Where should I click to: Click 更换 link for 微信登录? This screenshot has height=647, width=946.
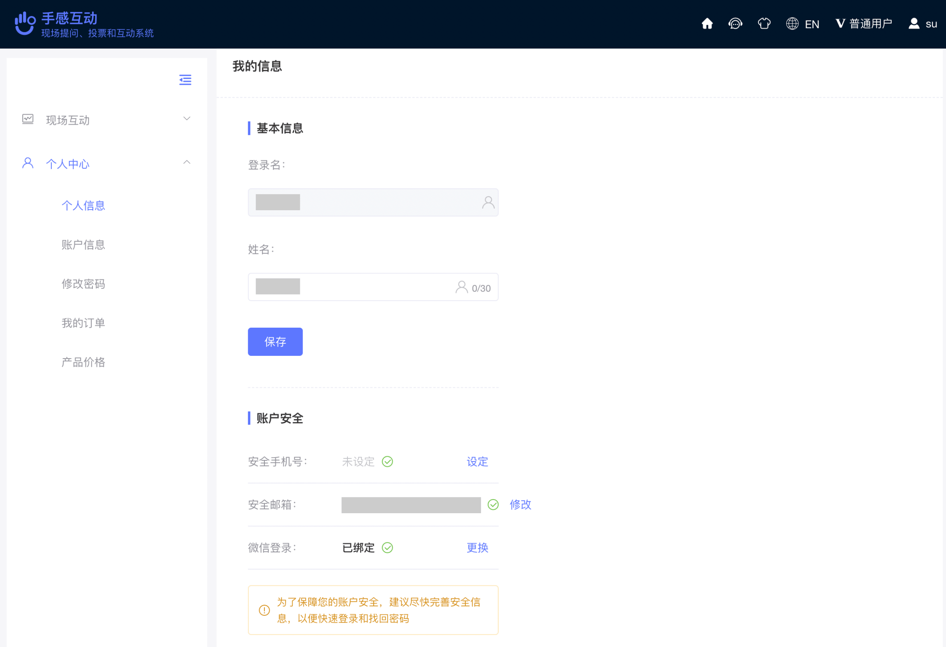[477, 547]
